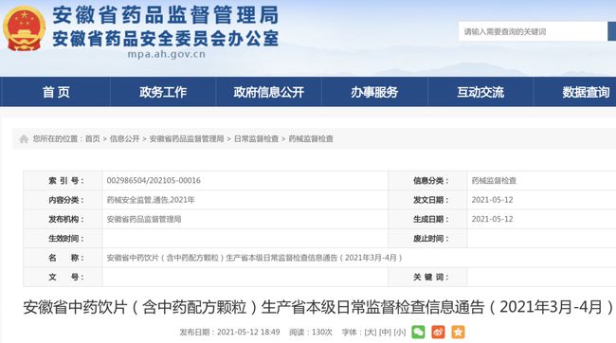This screenshot has width=616, height=343.
Task: Click the home icon in breadcrumb
Action: pyautogui.click(x=24, y=138)
